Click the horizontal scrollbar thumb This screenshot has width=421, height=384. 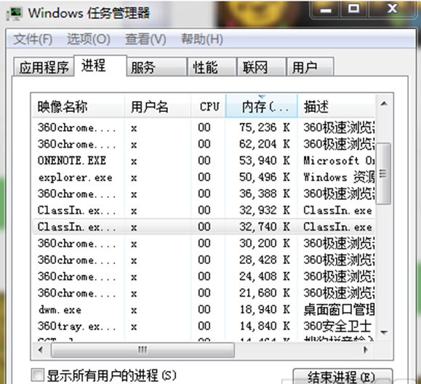(x=143, y=350)
